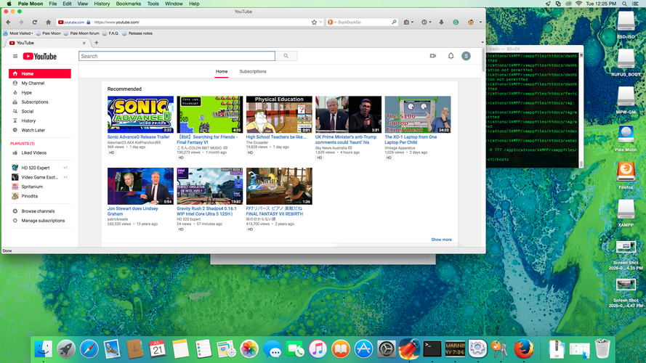This screenshot has width=646, height=363.
Task: Open YouTube guide hamburger menu
Action: coord(15,57)
